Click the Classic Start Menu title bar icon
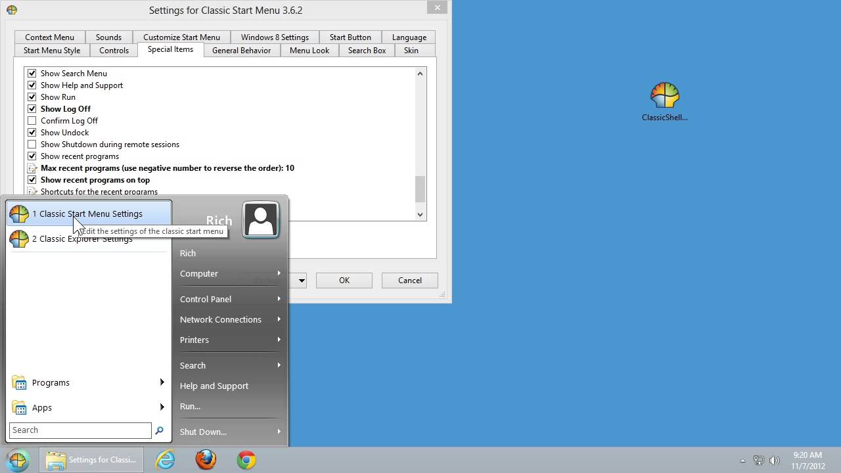 tap(12, 10)
